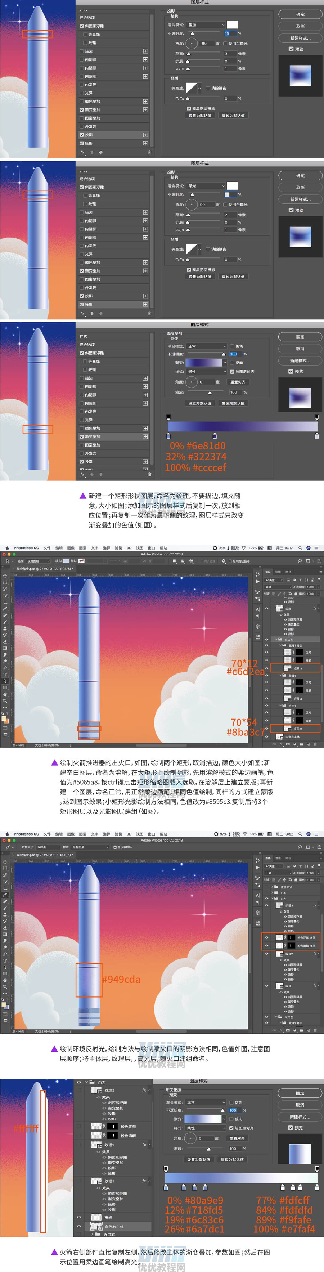Screen dimensions: 324x1272
Task: Click the Wi-Fi icon in the 10:17 macOS menu bar
Action: click(244, 548)
